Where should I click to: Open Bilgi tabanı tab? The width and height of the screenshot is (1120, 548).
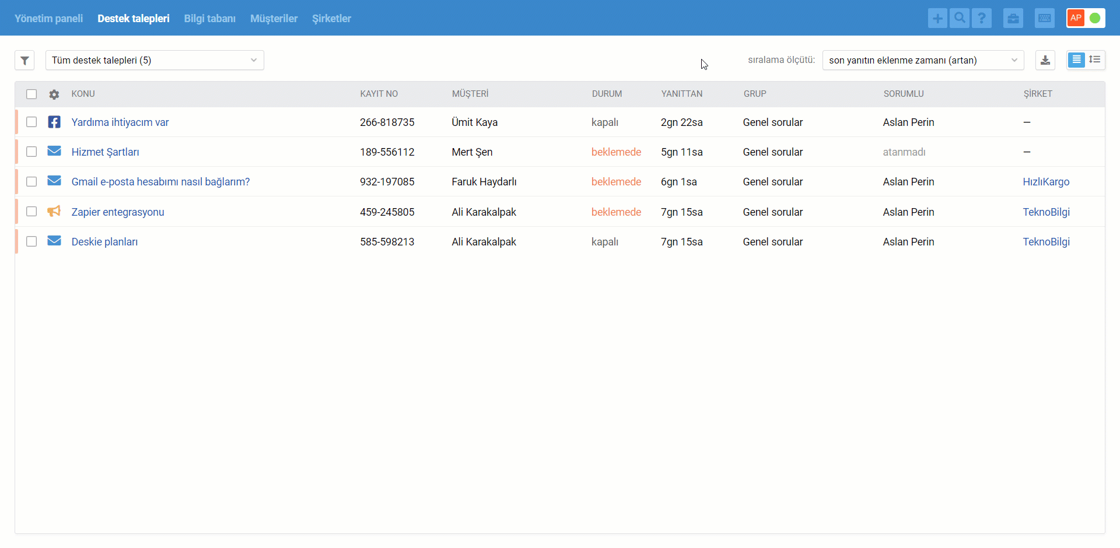(210, 19)
